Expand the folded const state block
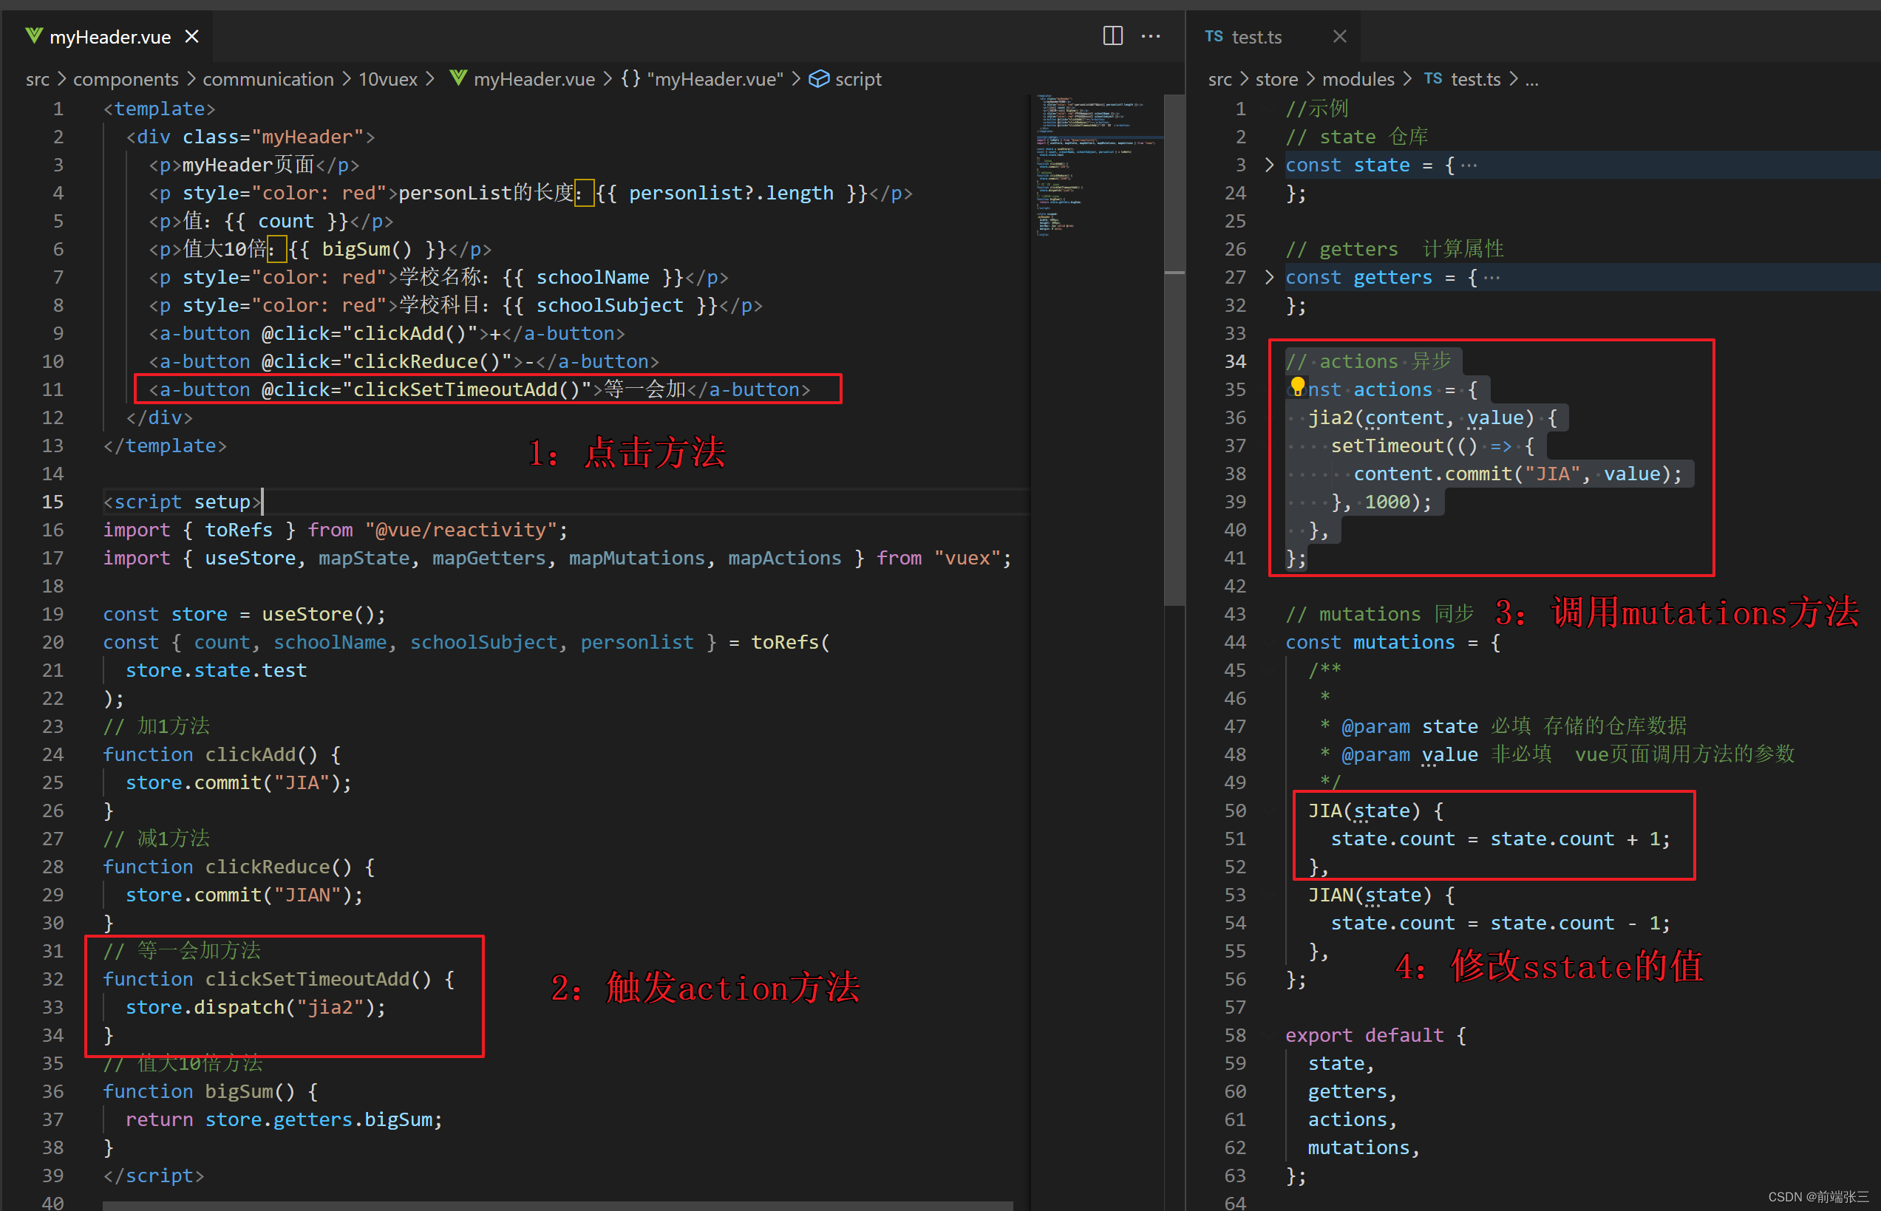Screen dimensions: 1881x1211 [1269, 166]
